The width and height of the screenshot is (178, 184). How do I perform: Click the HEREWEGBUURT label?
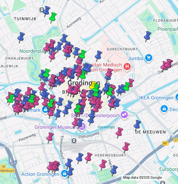click(110, 155)
